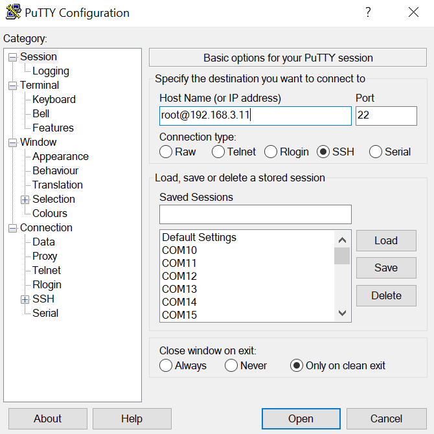Open the Colours settings category
The image size is (434, 434).
[49, 213]
